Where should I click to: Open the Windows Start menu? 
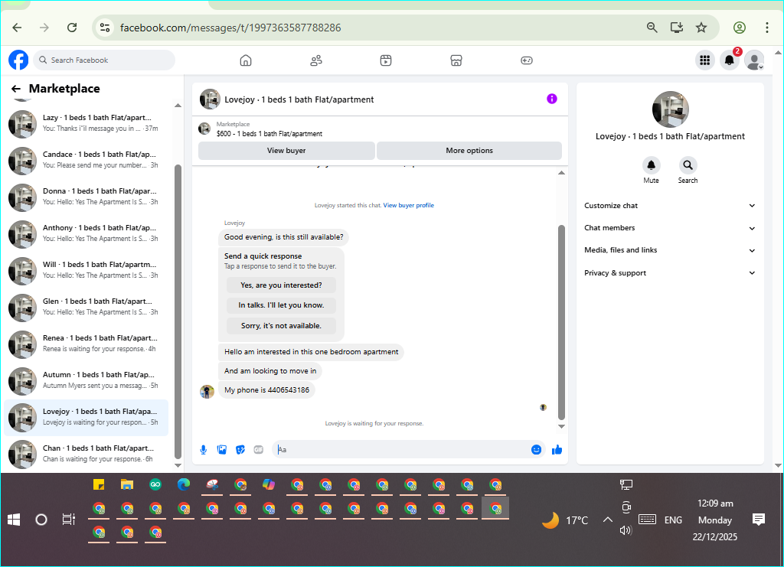(x=14, y=520)
